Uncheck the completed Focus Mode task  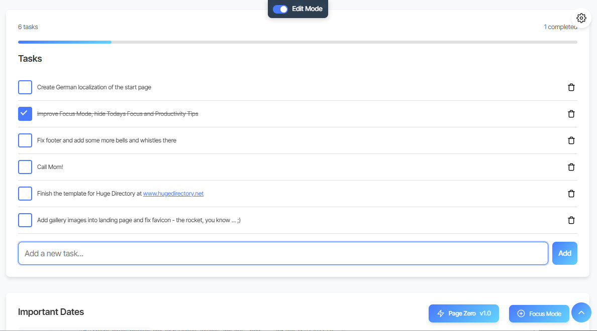tap(25, 114)
